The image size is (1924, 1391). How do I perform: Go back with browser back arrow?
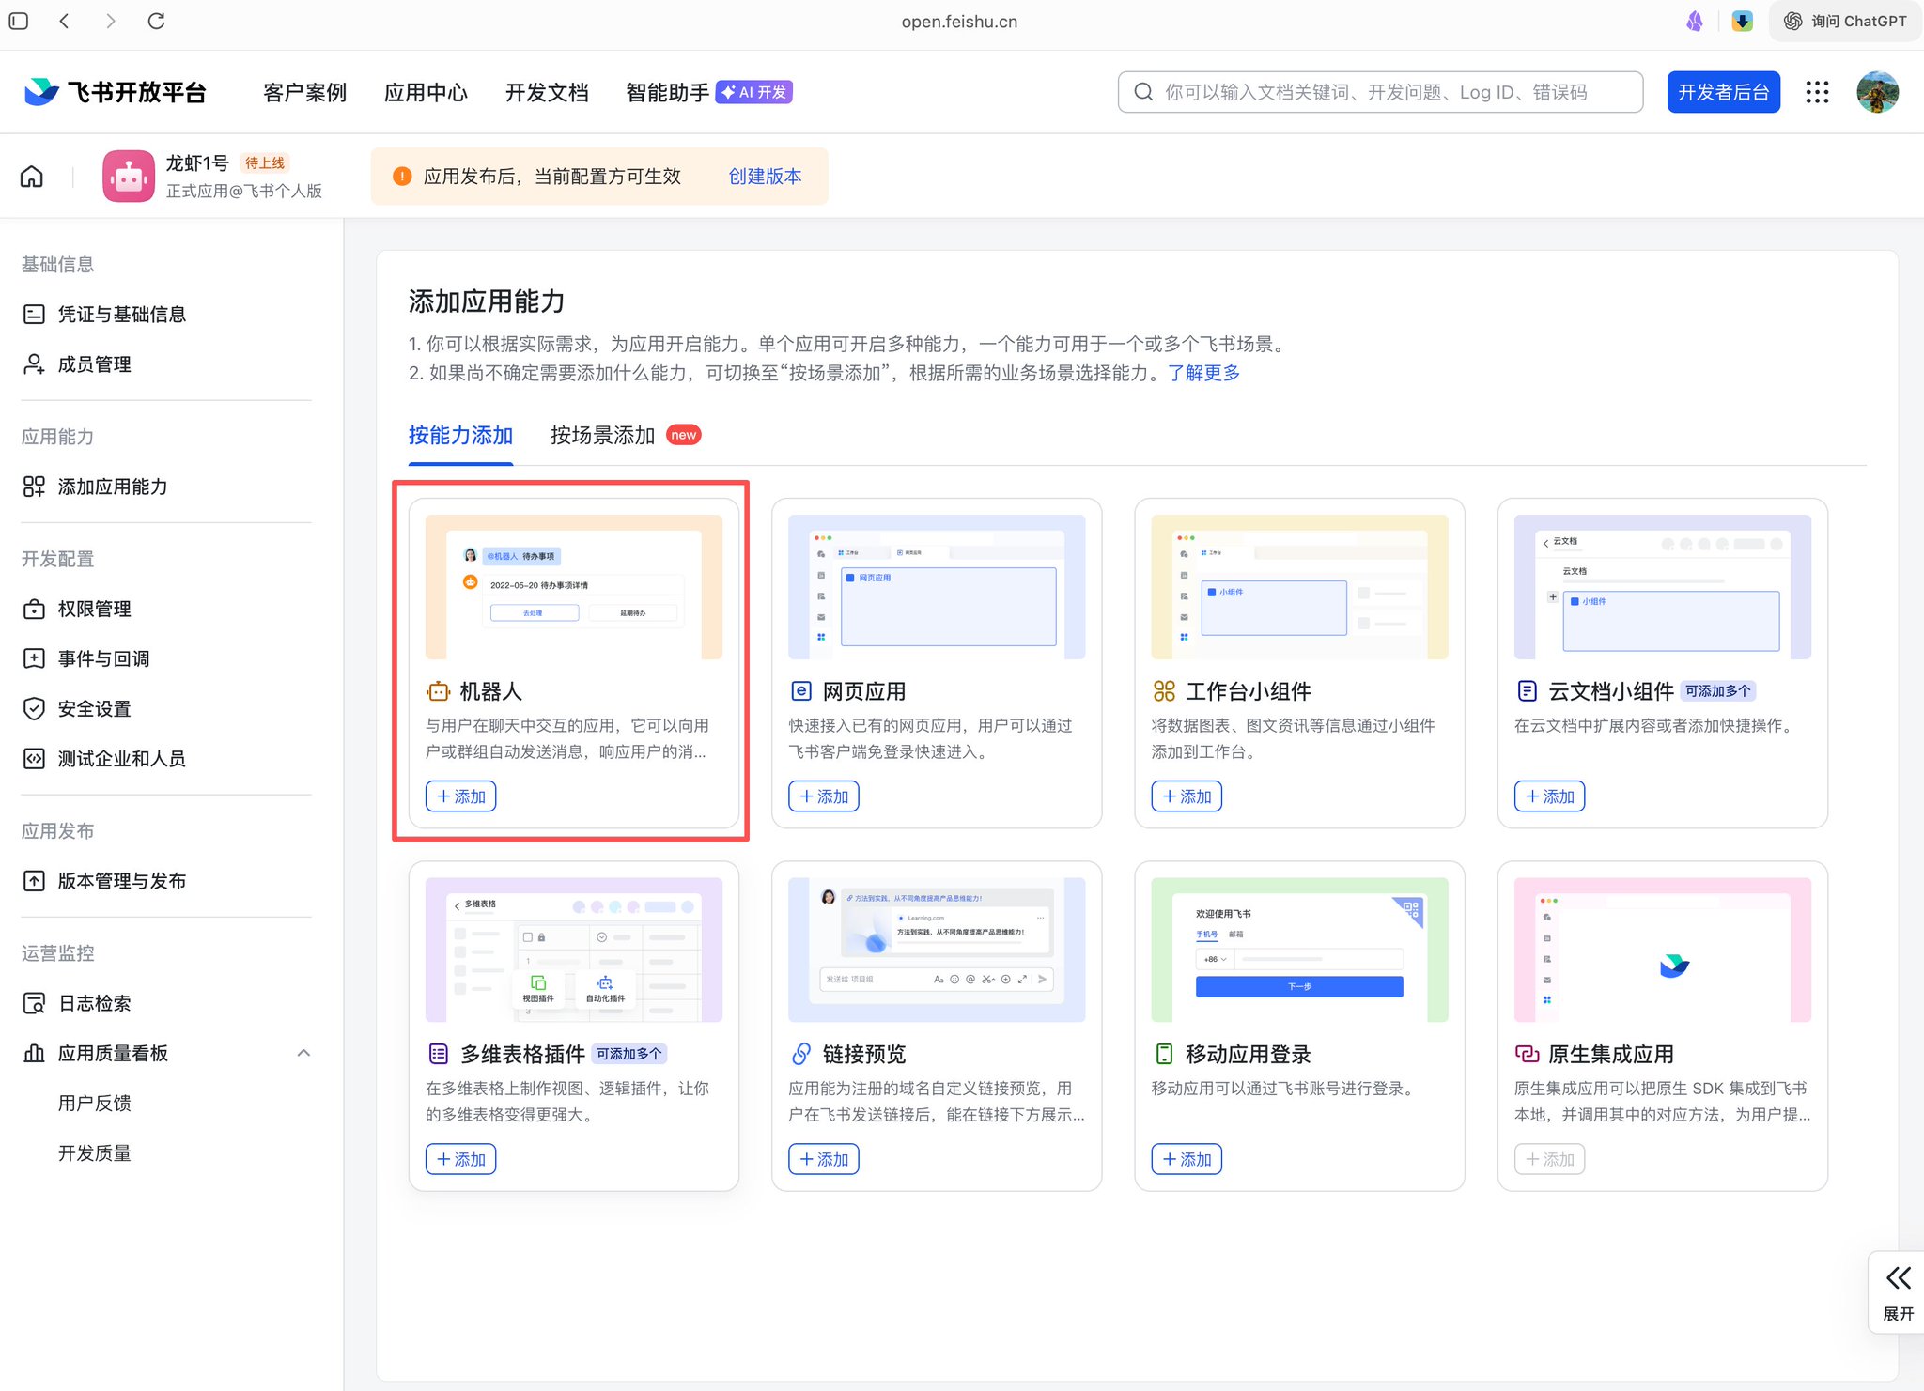tap(65, 21)
